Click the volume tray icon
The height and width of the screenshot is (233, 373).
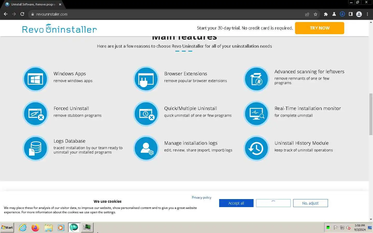(348, 228)
